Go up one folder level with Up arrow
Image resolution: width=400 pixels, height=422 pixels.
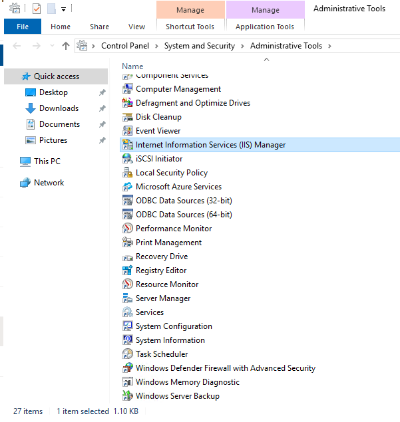pos(66,46)
